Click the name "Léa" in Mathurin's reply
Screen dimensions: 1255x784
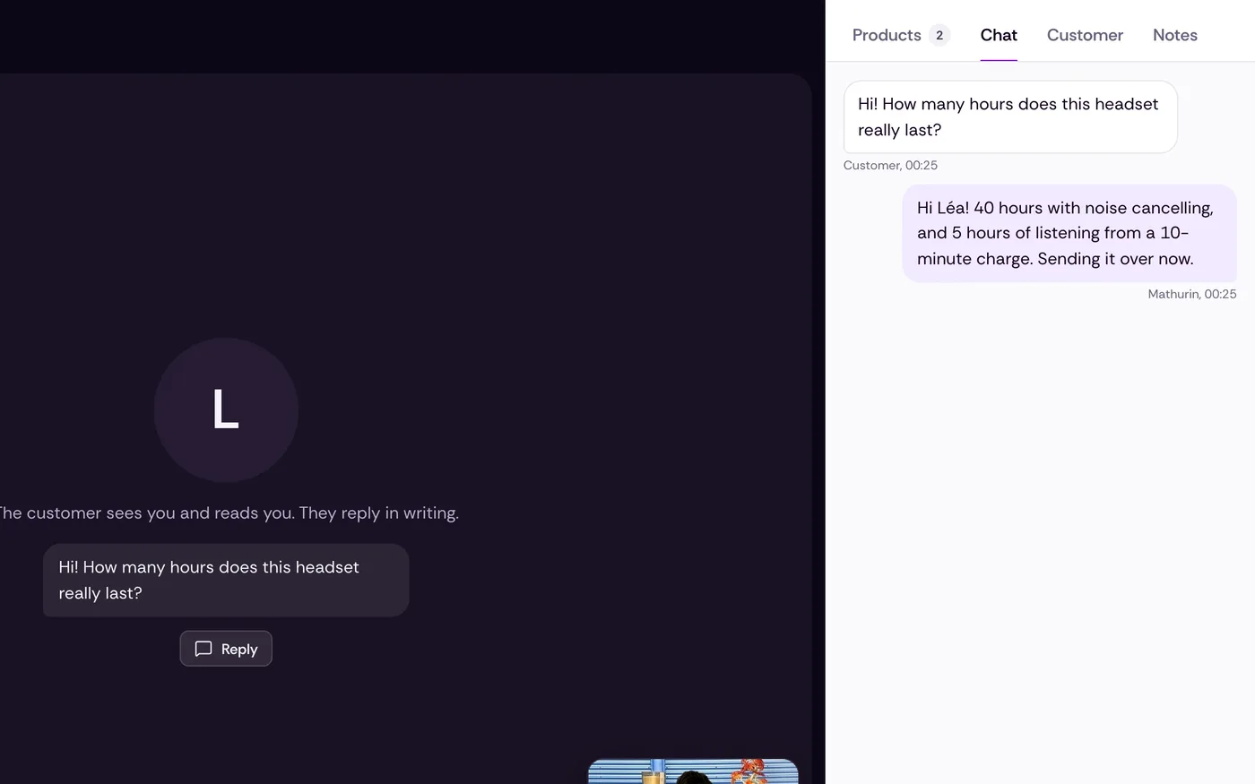click(x=953, y=208)
